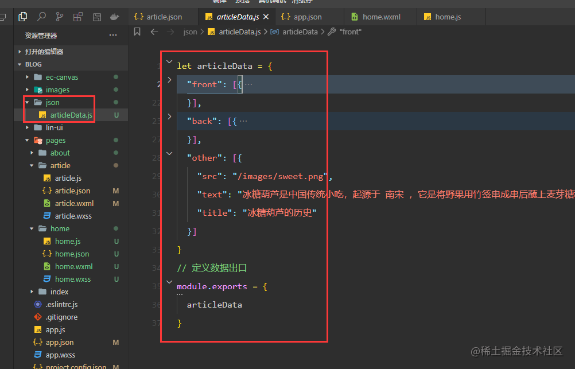Click the bookmark icon in breadcrumb bar
This screenshot has width=575, height=369.
(137, 32)
